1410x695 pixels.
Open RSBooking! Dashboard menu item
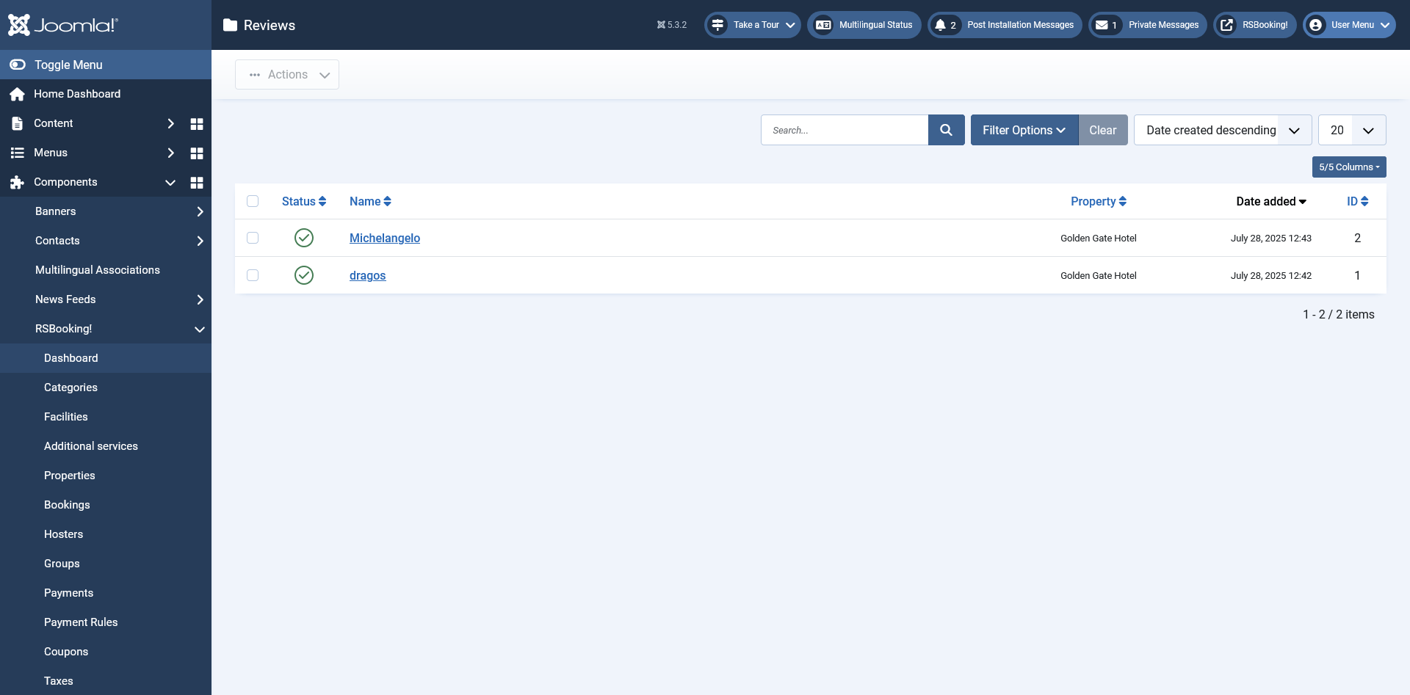(106, 358)
